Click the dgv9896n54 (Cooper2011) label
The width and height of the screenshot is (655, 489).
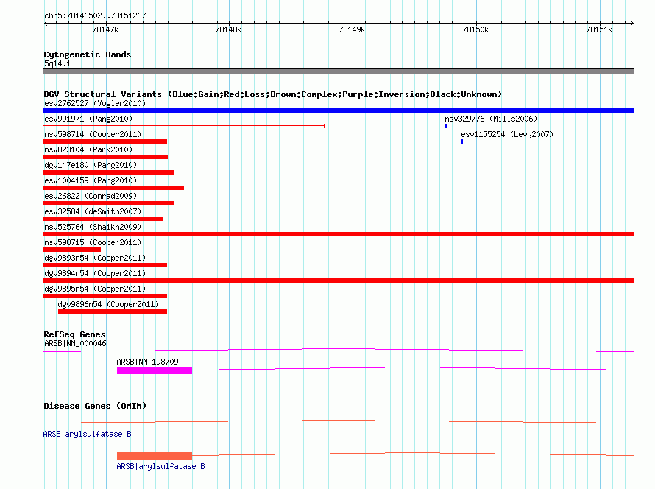click(x=108, y=304)
